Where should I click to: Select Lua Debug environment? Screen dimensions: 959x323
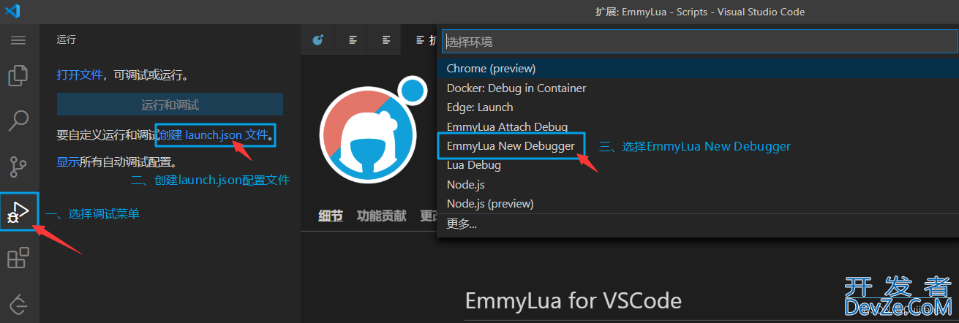(699, 165)
